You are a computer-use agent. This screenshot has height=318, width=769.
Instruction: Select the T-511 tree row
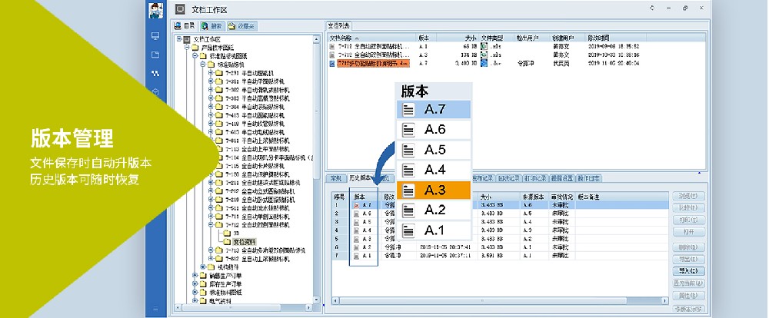tap(257, 207)
